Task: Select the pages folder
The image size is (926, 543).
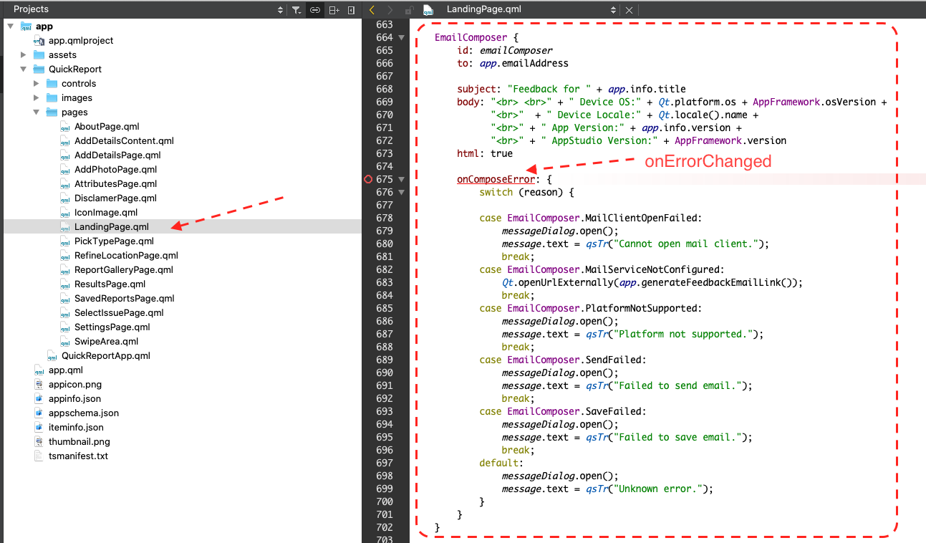Action: [74, 112]
